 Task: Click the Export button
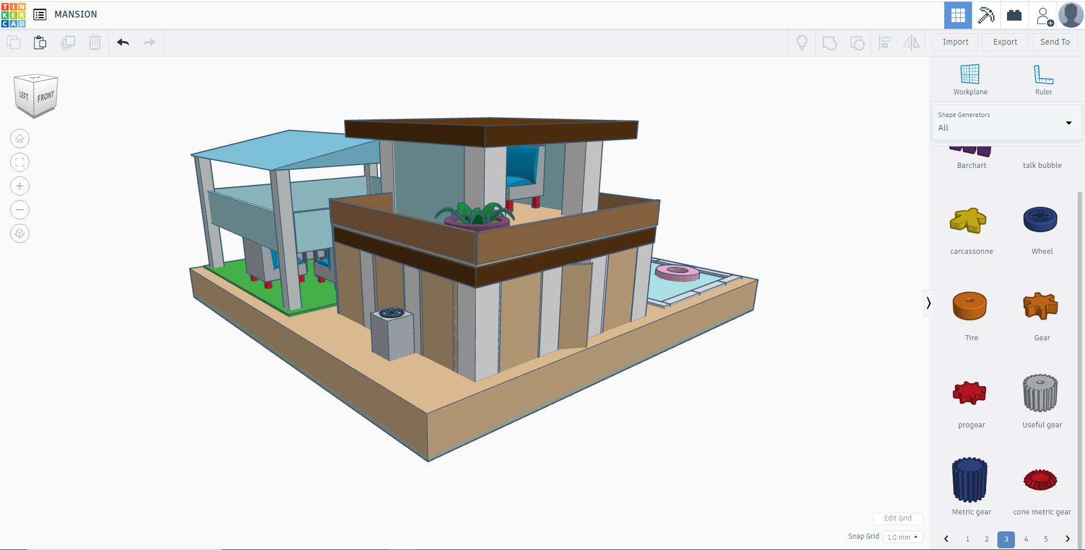tap(1005, 42)
